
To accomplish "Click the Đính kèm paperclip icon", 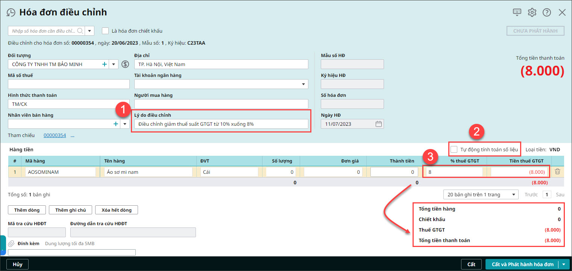I will point(11,244).
